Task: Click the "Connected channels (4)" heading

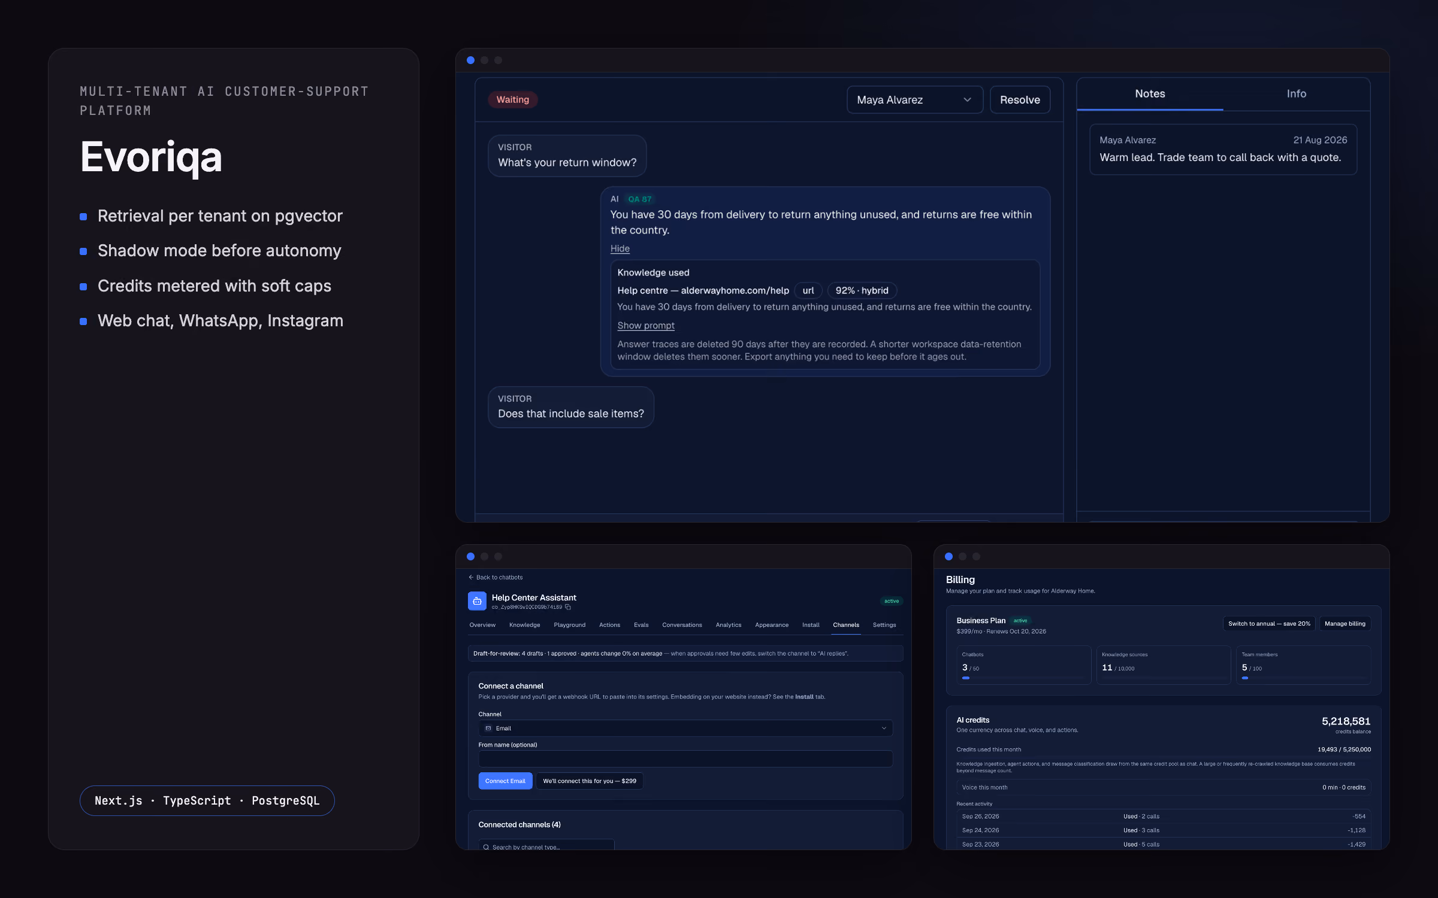Action: point(519,825)
